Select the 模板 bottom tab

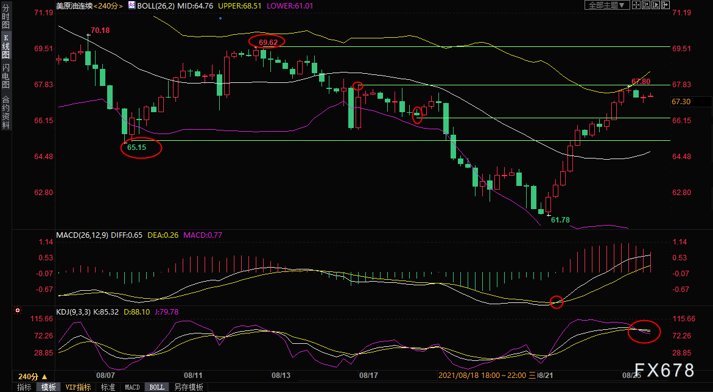click(49, 387)
